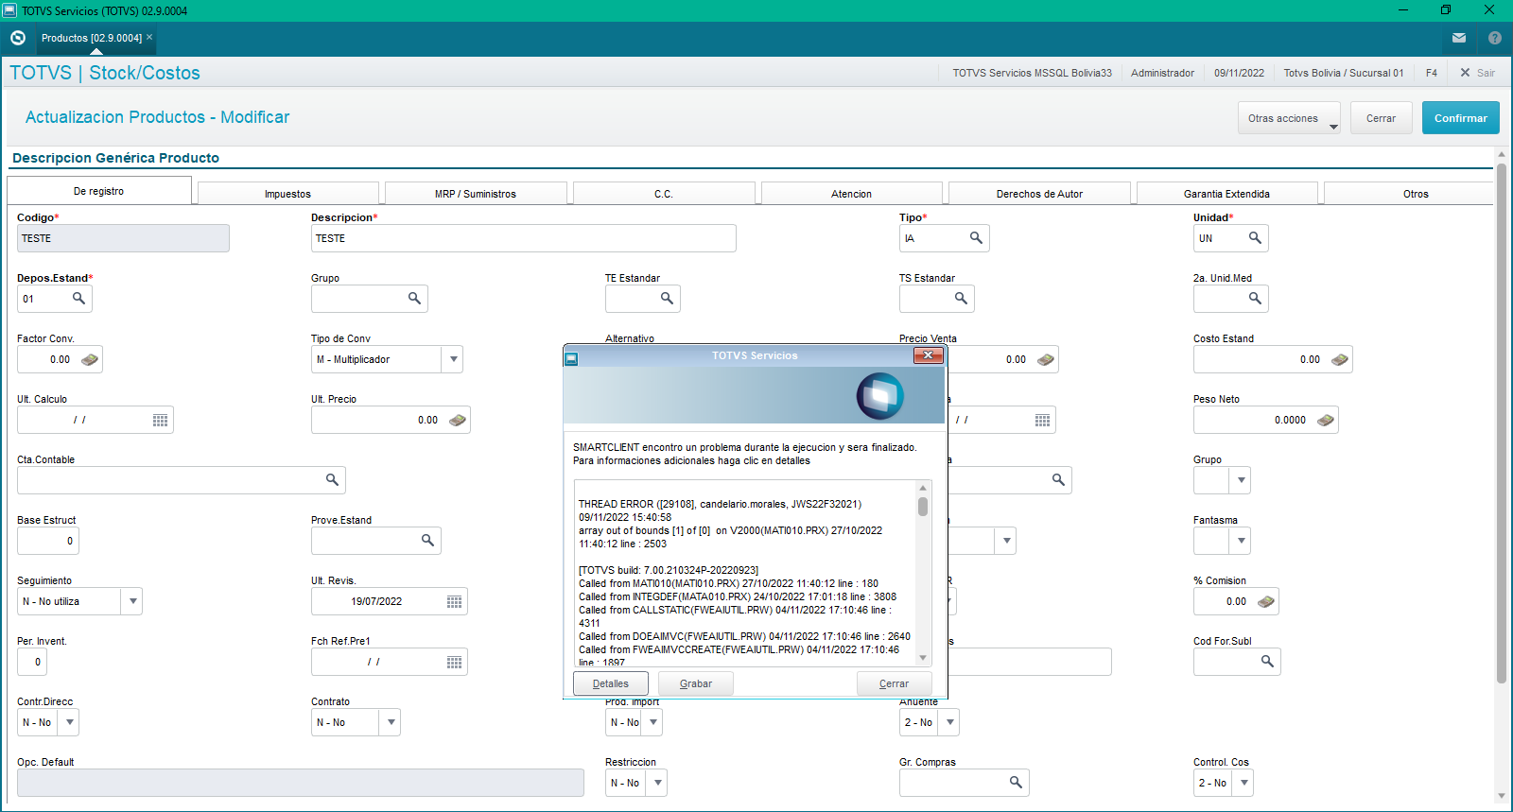The width and height of the screenshot is (1513, 812).
Task: Click the help question mark icon
Action: [x=1495, y=38]
